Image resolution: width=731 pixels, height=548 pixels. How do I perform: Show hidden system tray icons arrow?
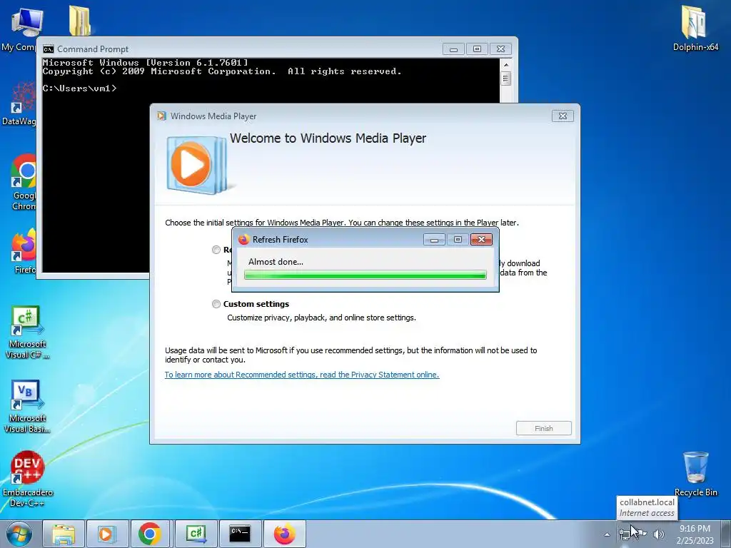[607, 534]
